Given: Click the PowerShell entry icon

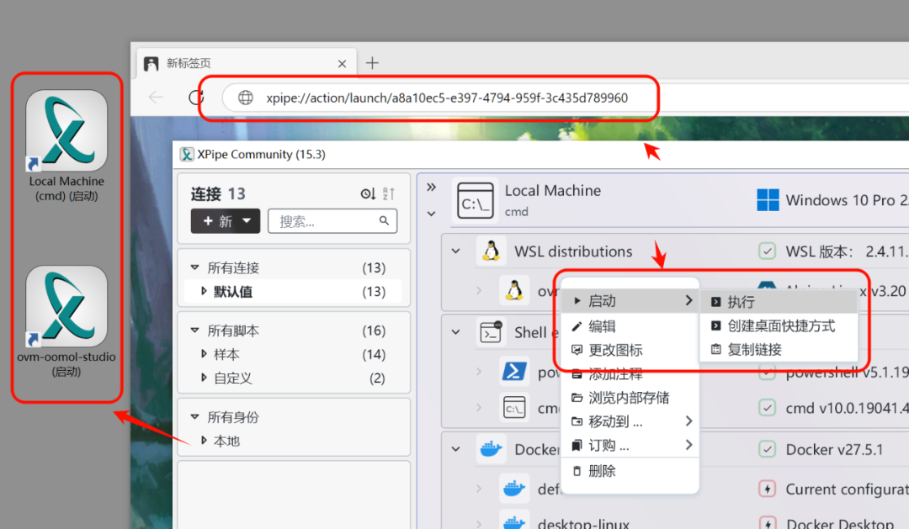Looking at the screenshot, I should (x=514, y=372).
